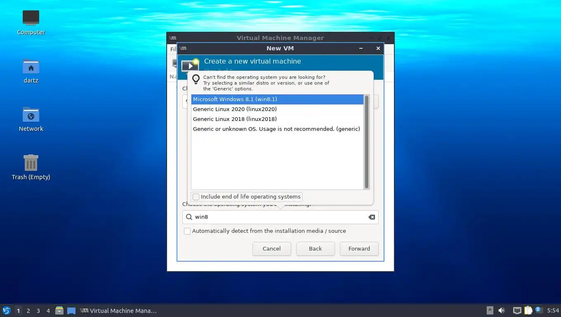Switch to workspace 1
Viewport: 561px width, 317px height.
18,311
